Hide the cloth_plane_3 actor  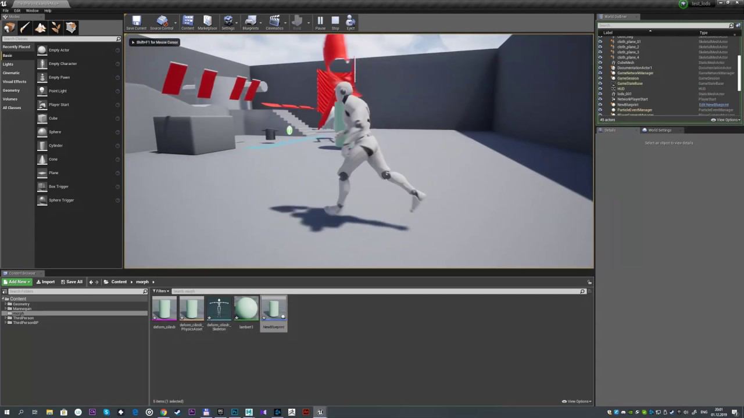click(x=600, y=52)
